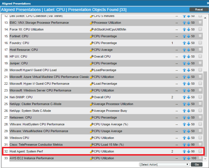Screen dimensions: 209x168
Task: Click Average Processor Utilization presentation name
Action: 114,104
